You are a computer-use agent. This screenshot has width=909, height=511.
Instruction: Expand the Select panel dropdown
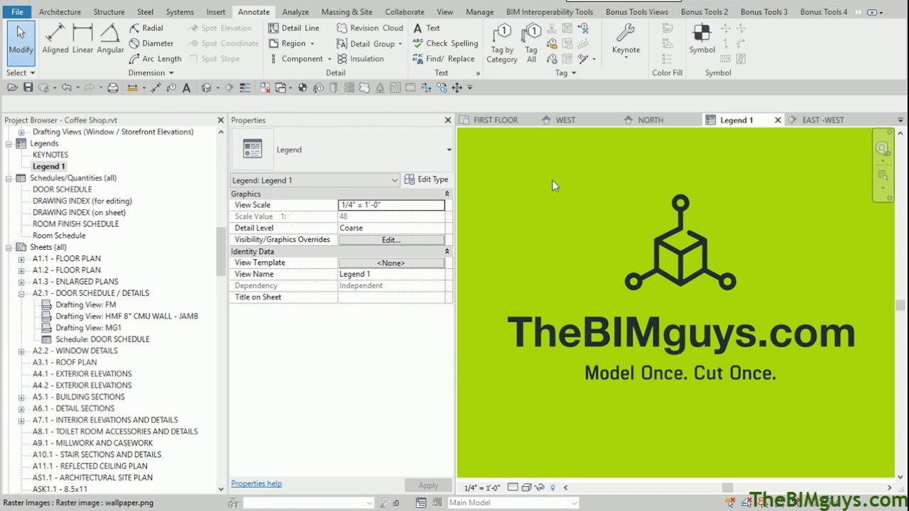coord(21,72)
